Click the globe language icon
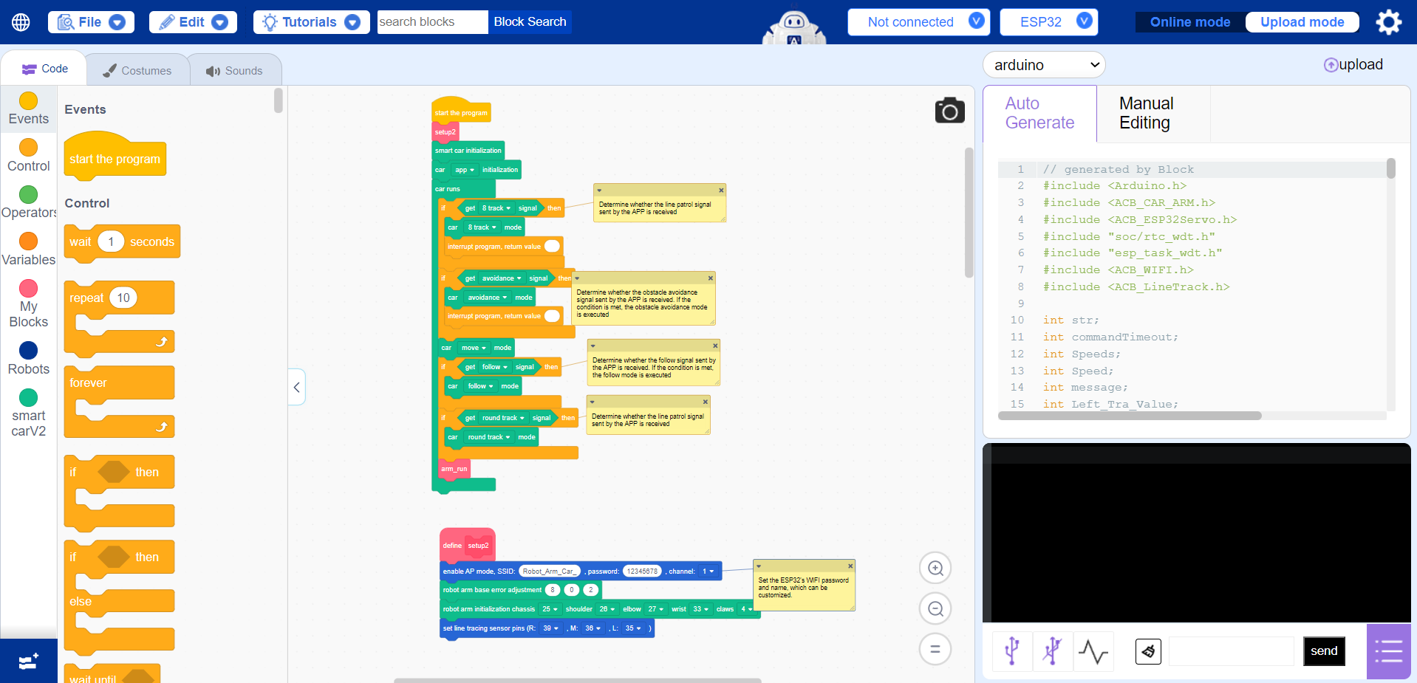Image resolution: width=1417 pixels, height=683 pixels. (21, 22)
